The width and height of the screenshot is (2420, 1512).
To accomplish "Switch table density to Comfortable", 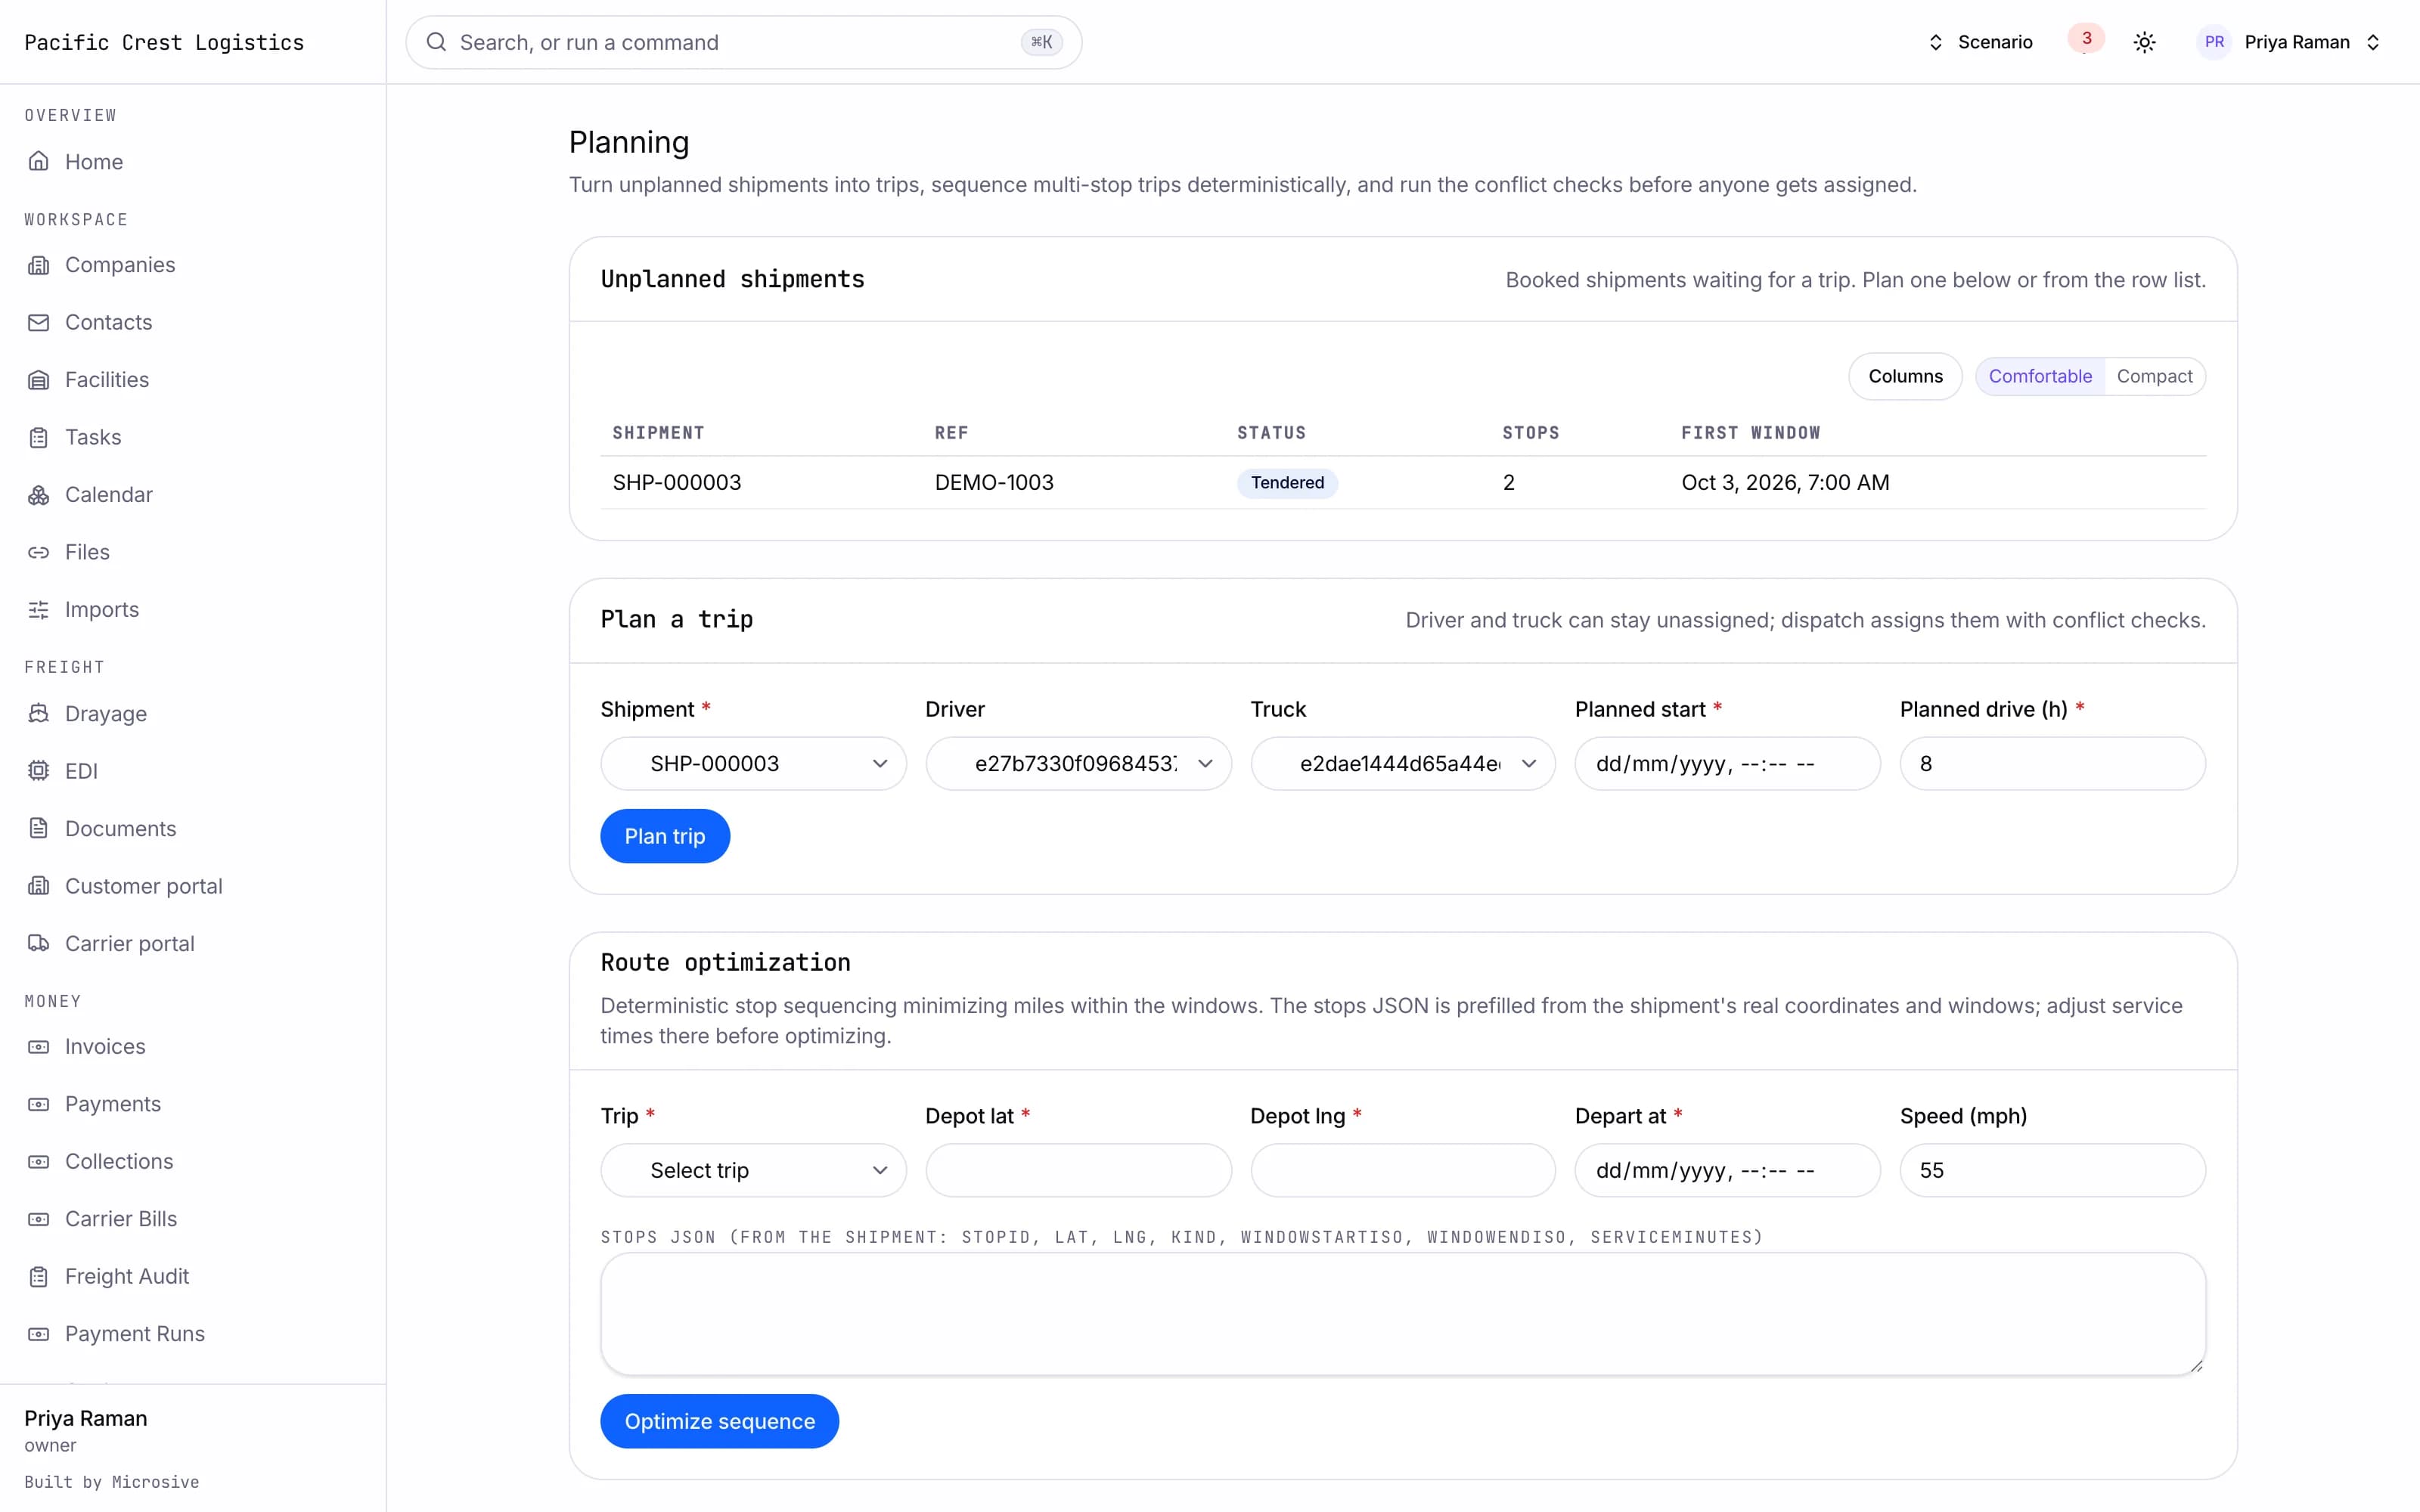I will [x=2040, y=376].
